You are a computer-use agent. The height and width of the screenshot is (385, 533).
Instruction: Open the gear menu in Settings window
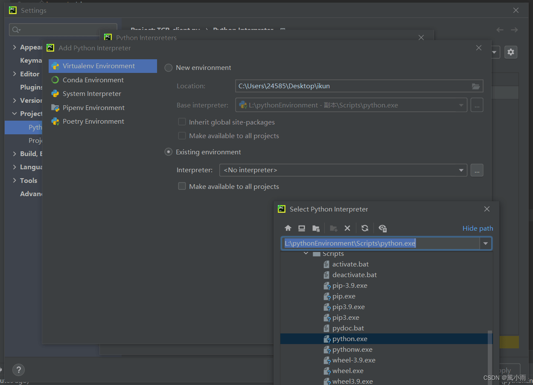coord(511,52)
